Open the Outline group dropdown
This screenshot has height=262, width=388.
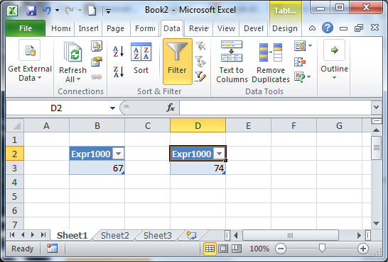point(334,60)
